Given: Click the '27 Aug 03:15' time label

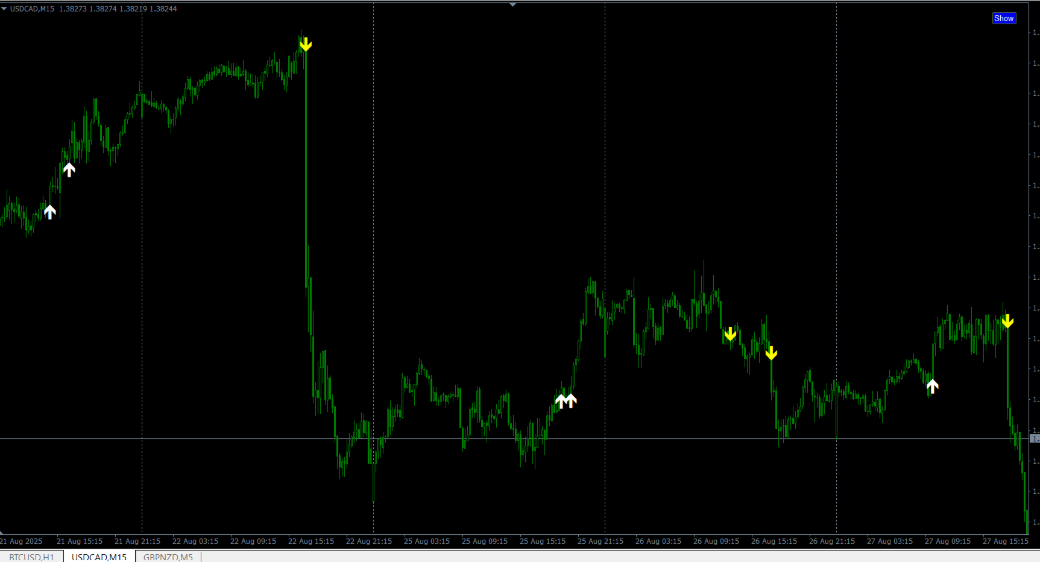Looking at the screenshot, I should [890, 541].
